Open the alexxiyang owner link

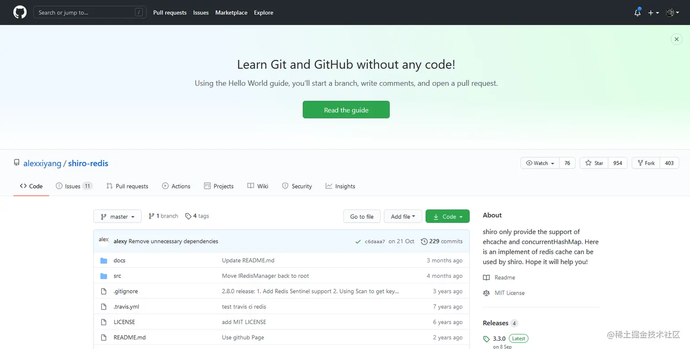[42, 163]
